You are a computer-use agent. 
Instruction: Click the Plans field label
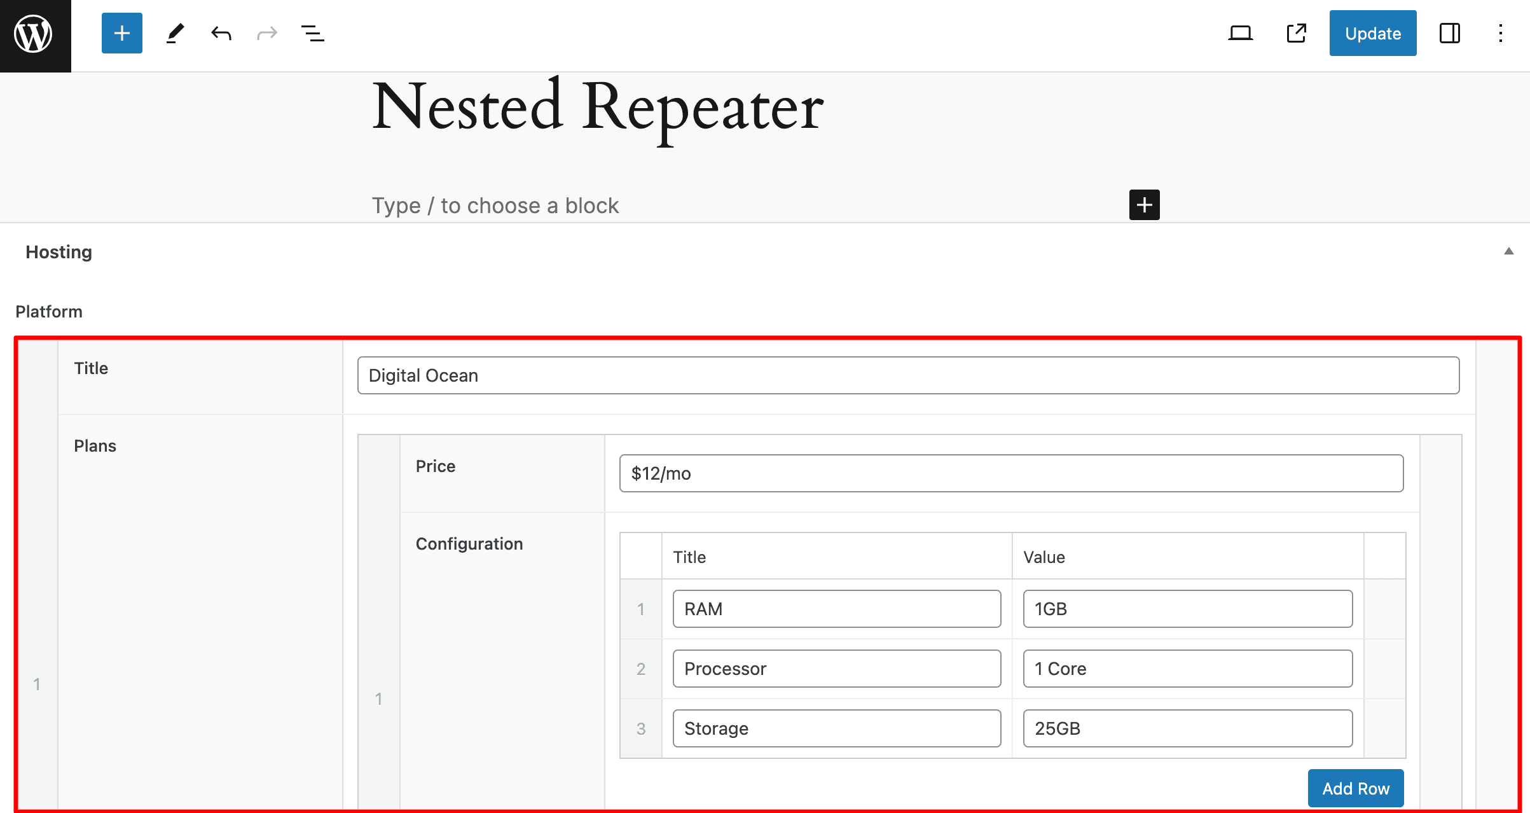(x=95, y=446)
